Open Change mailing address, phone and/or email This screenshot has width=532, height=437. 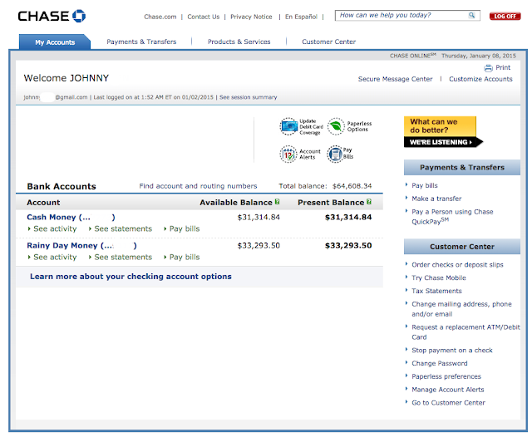[x=461, y=309]
